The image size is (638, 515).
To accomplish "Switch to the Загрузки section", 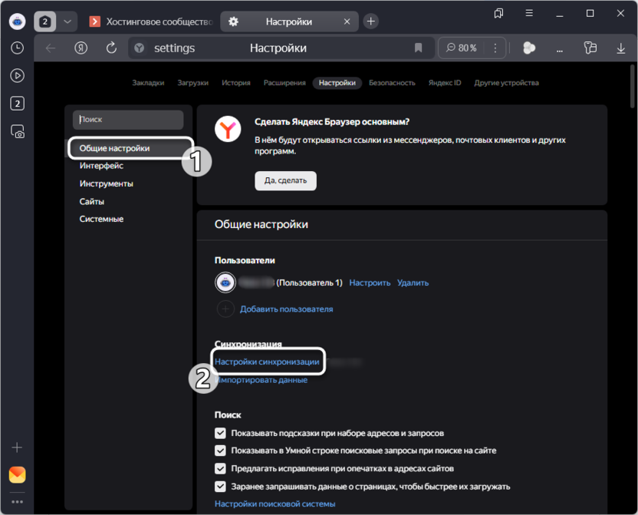I will 193,83.
